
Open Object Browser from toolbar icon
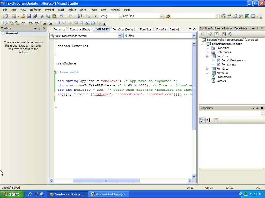click(235, 16)
